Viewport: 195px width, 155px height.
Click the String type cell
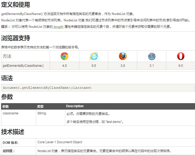(51, 118)
